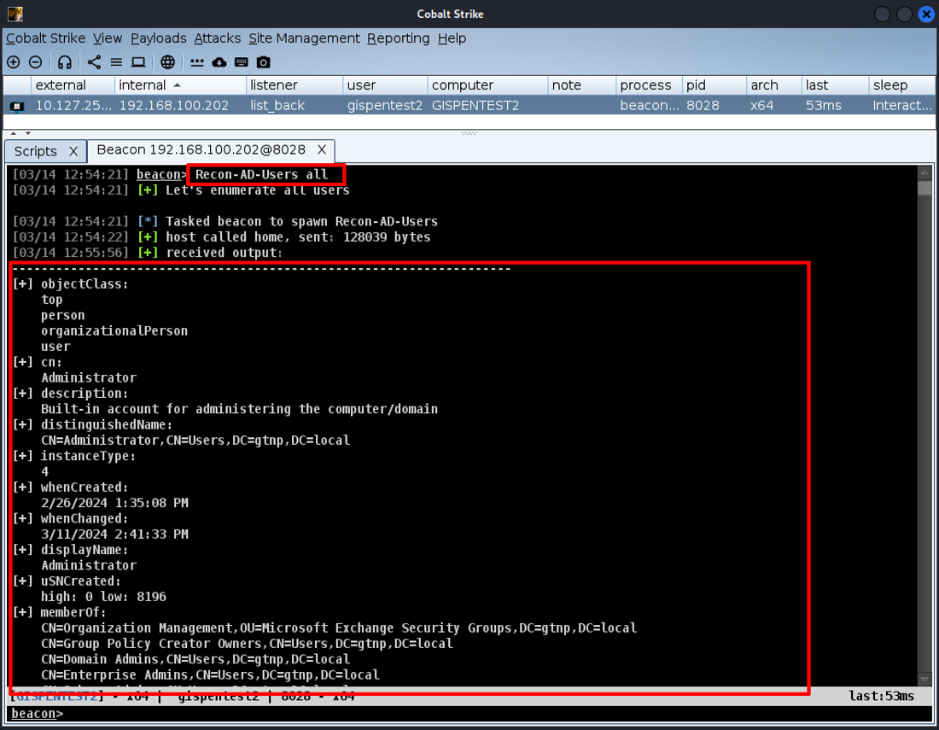Viewport: 939px width, 730px height.
Task: Click the Interact... sleep cell
Action: coord(902,106)
